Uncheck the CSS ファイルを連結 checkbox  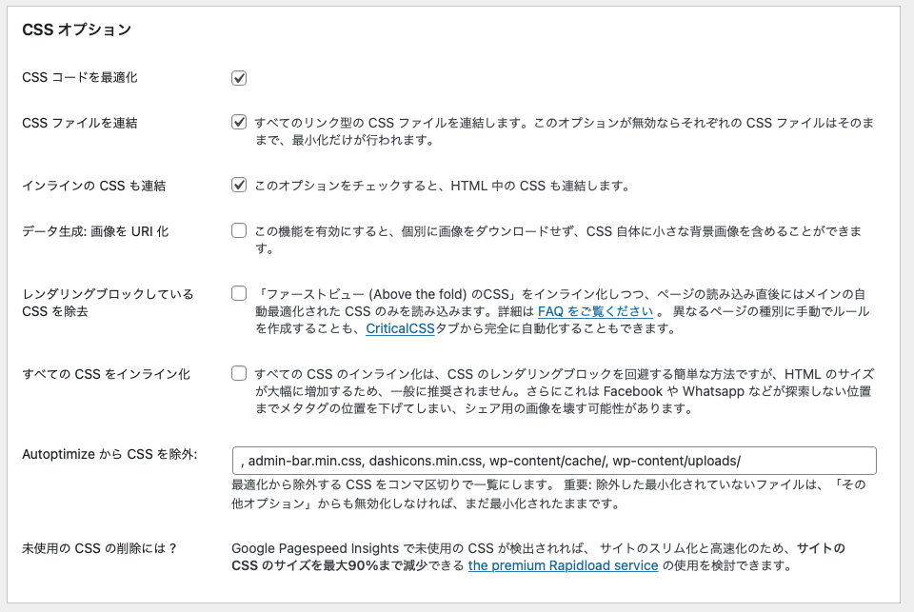coord(239,123)
